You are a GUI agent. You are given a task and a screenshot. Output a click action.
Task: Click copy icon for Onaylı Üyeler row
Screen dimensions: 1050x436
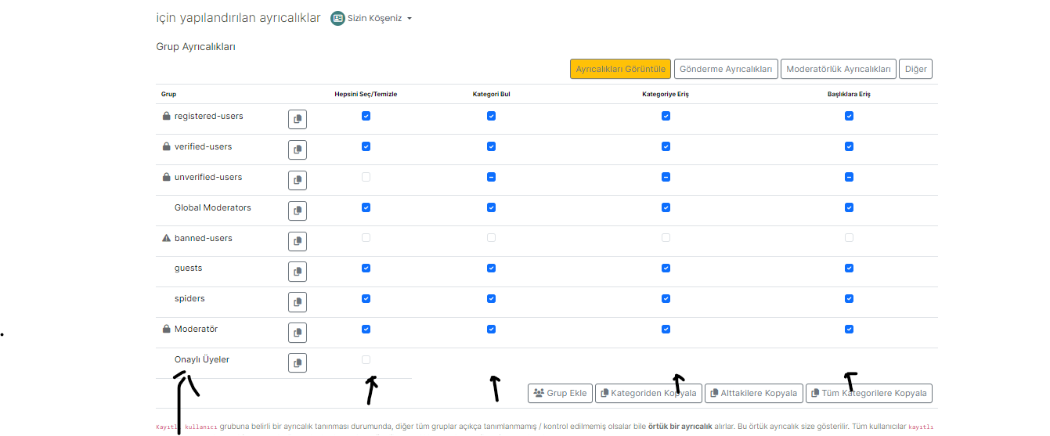click(x=297, y=363)
